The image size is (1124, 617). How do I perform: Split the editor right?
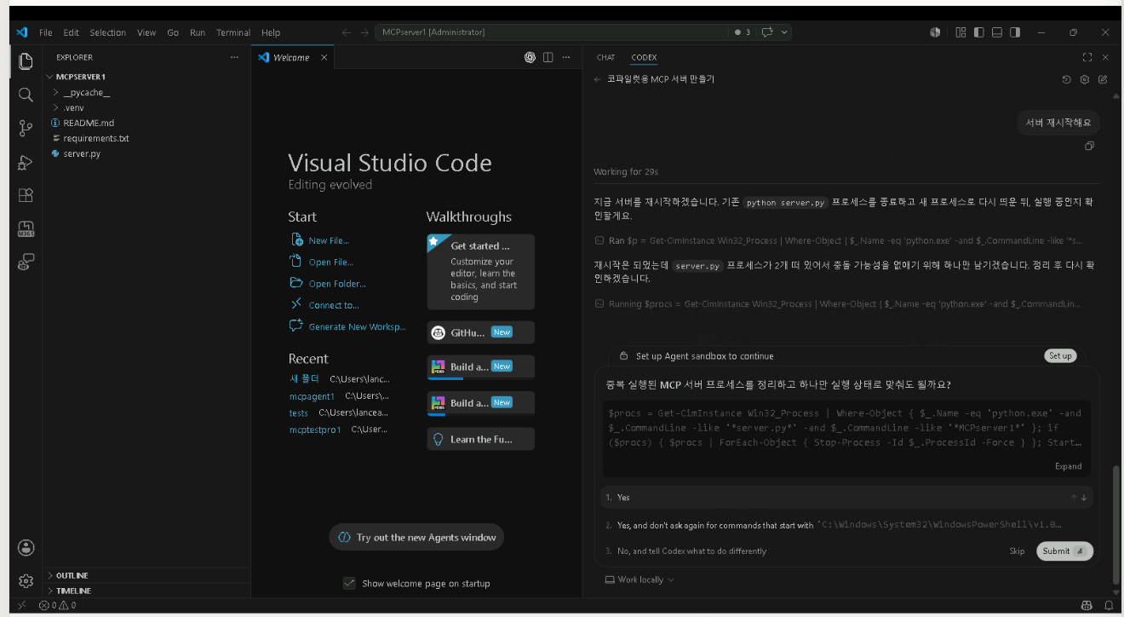tap(548, 57)
